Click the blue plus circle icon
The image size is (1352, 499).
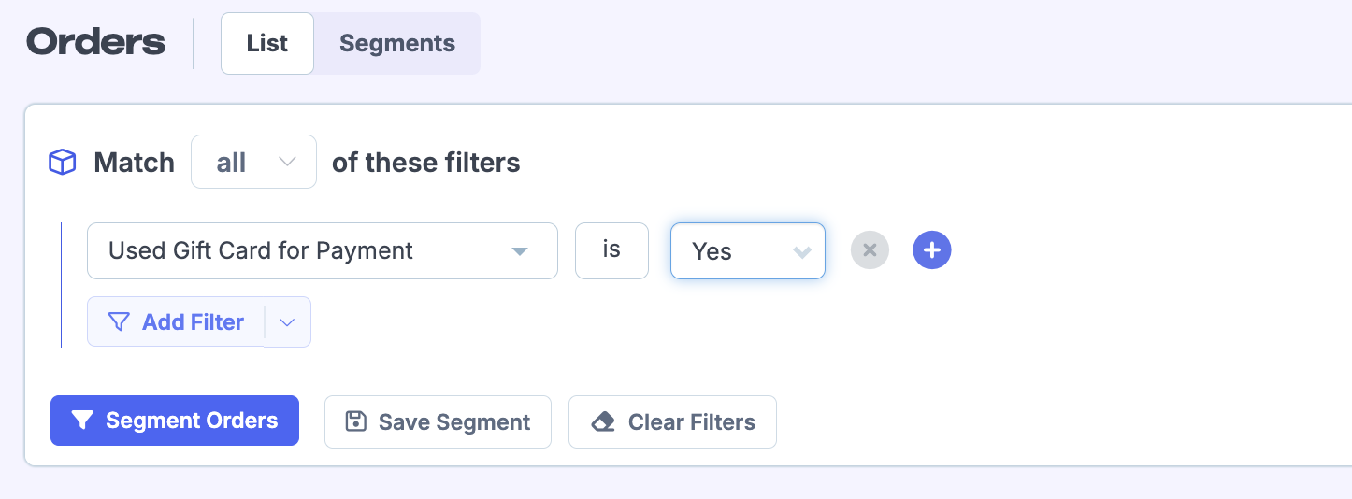pyautogui.click(x=931, y=250)
